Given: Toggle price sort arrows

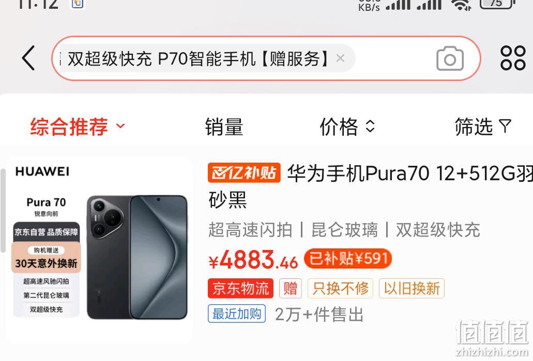Looking at the screenshot, I should 370,127.
